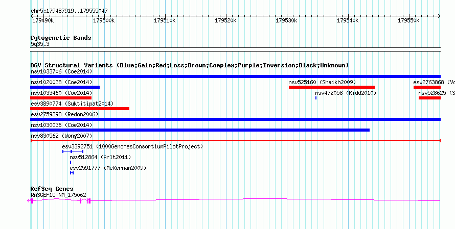Click the nsv1033706 (Coe2014) blue gain bar

[x=235, y=77]
